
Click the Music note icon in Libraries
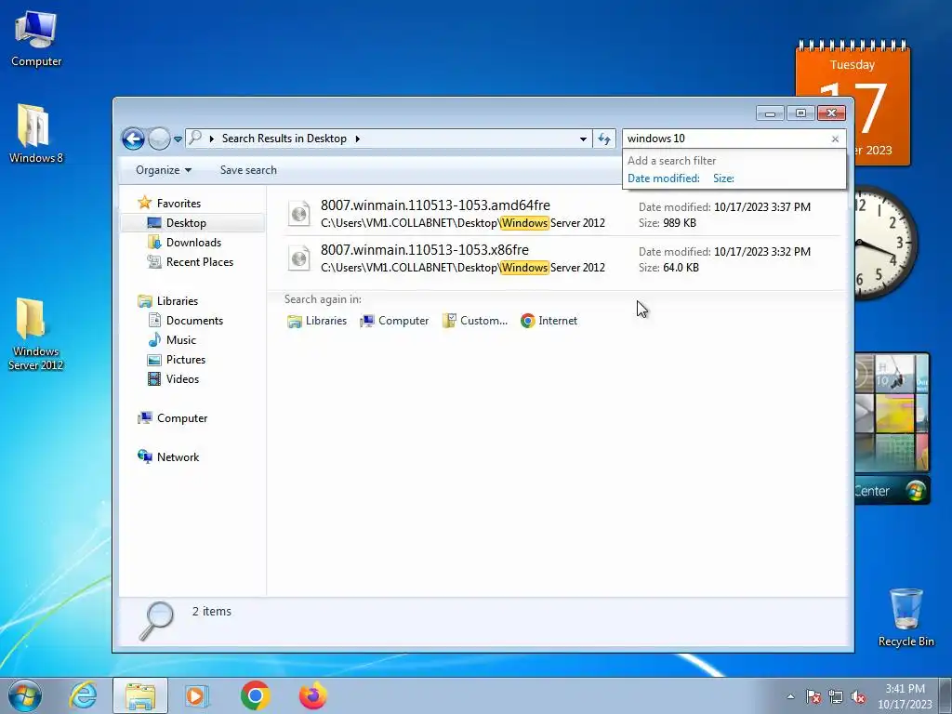(x=155, y=339)
